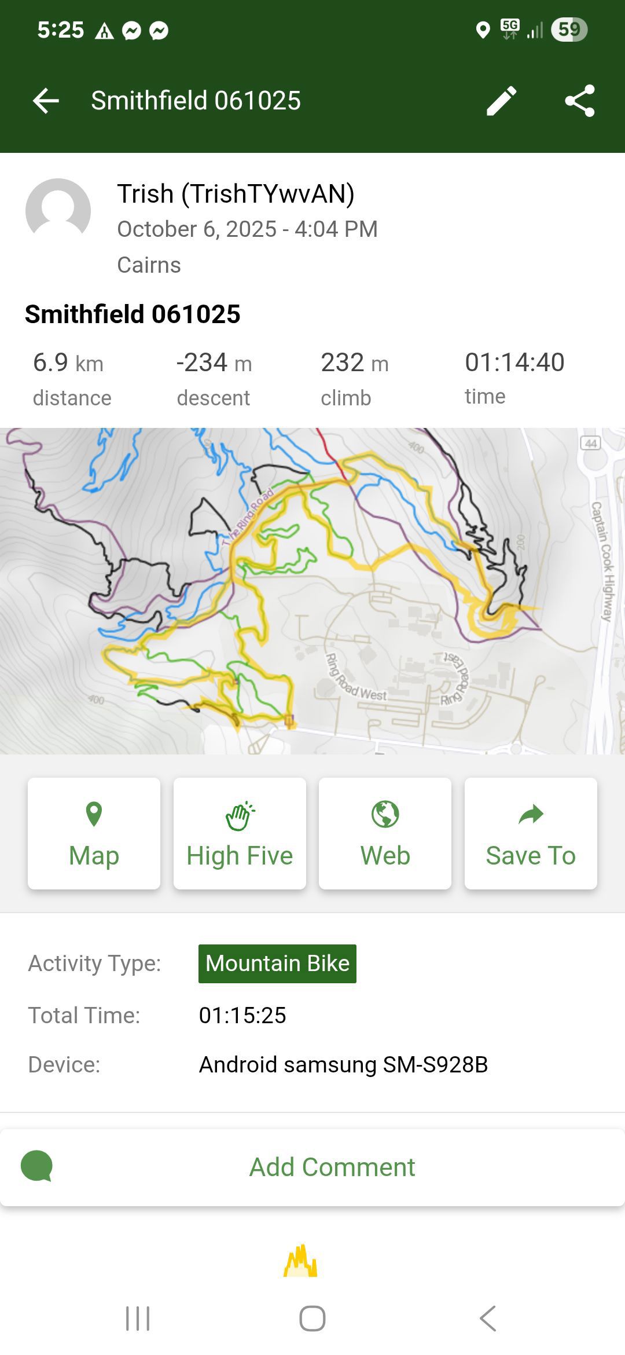Tap the username Trish (TrishTYwvAN)

tap(236, 193)
